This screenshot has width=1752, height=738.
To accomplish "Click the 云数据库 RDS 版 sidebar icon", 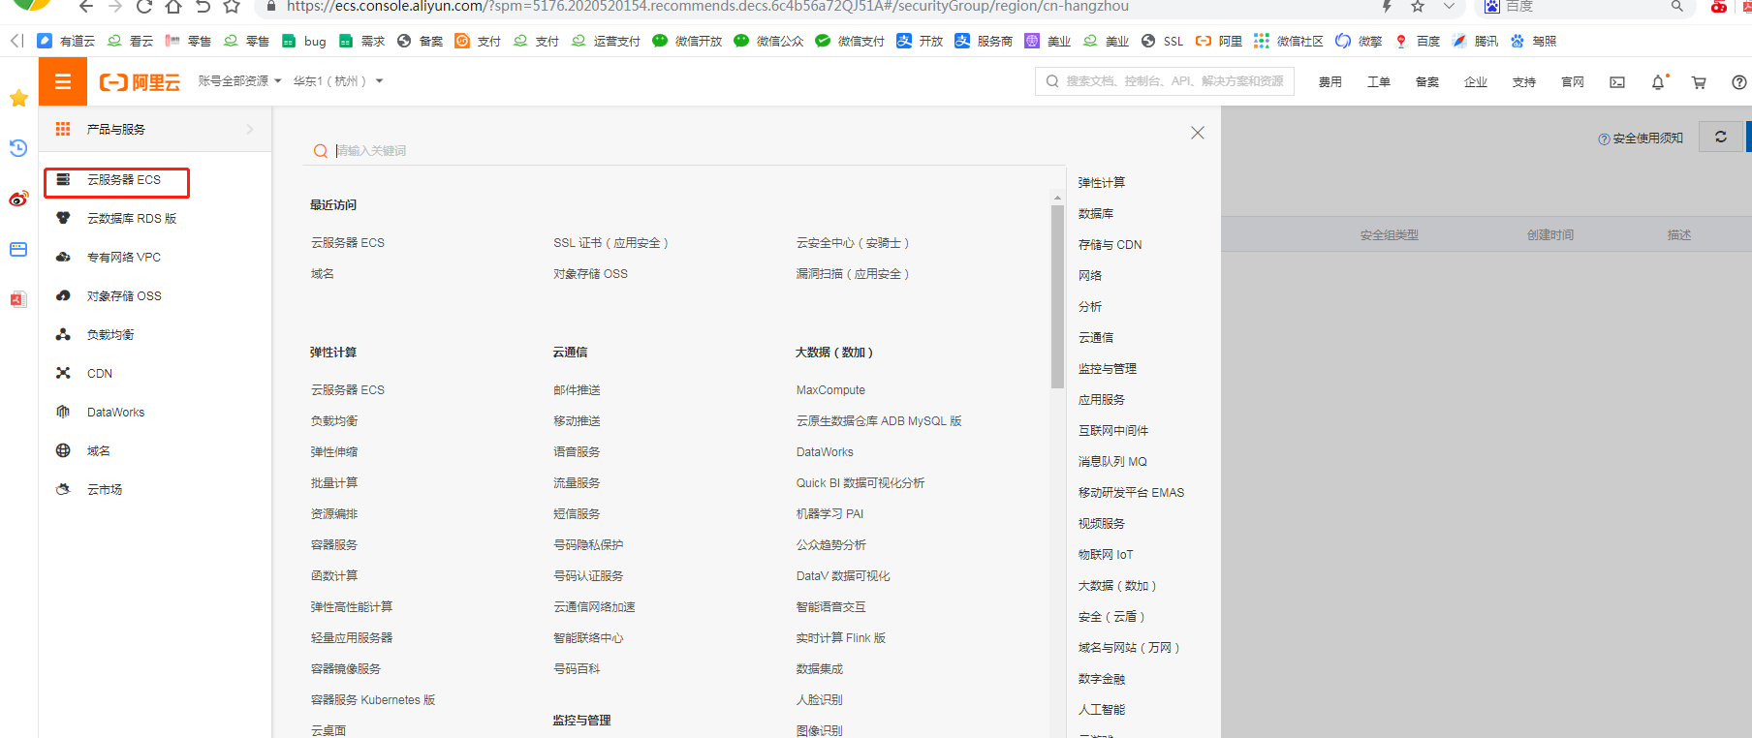I will coord(63,218).
